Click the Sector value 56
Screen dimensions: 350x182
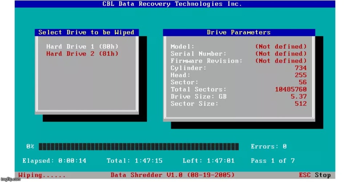303,82
